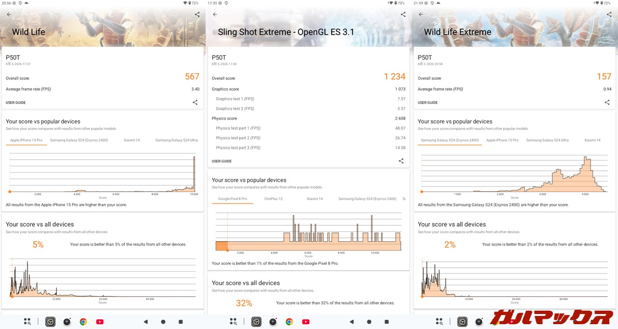Select OnePlus 12 tab in Sling Shot Extreme
This screenshot has width=618, height=329.
coord(273,199)
